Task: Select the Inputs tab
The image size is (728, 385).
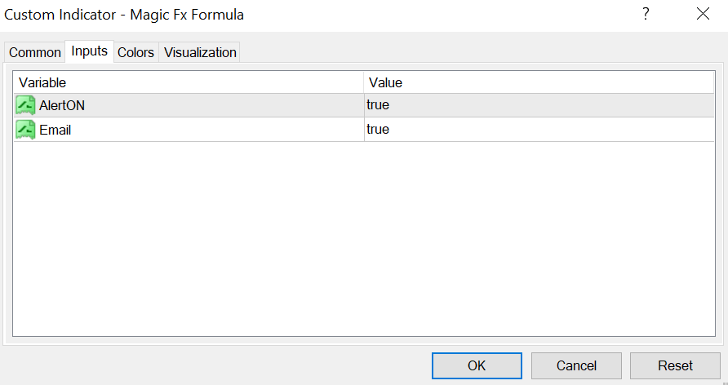Action: coord(89,51)
